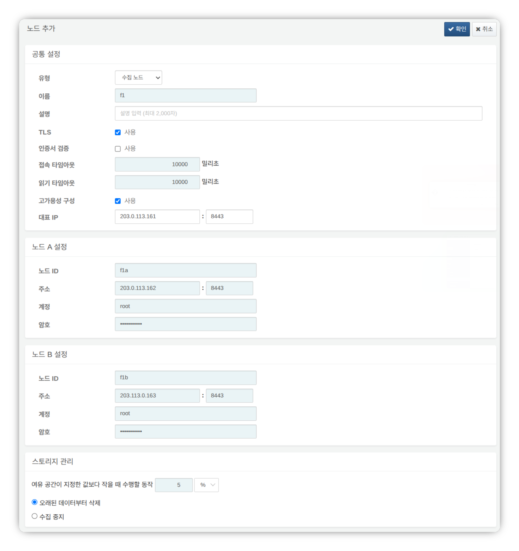Select the 오래된 데이터부터 삭제 radio button

34,503
